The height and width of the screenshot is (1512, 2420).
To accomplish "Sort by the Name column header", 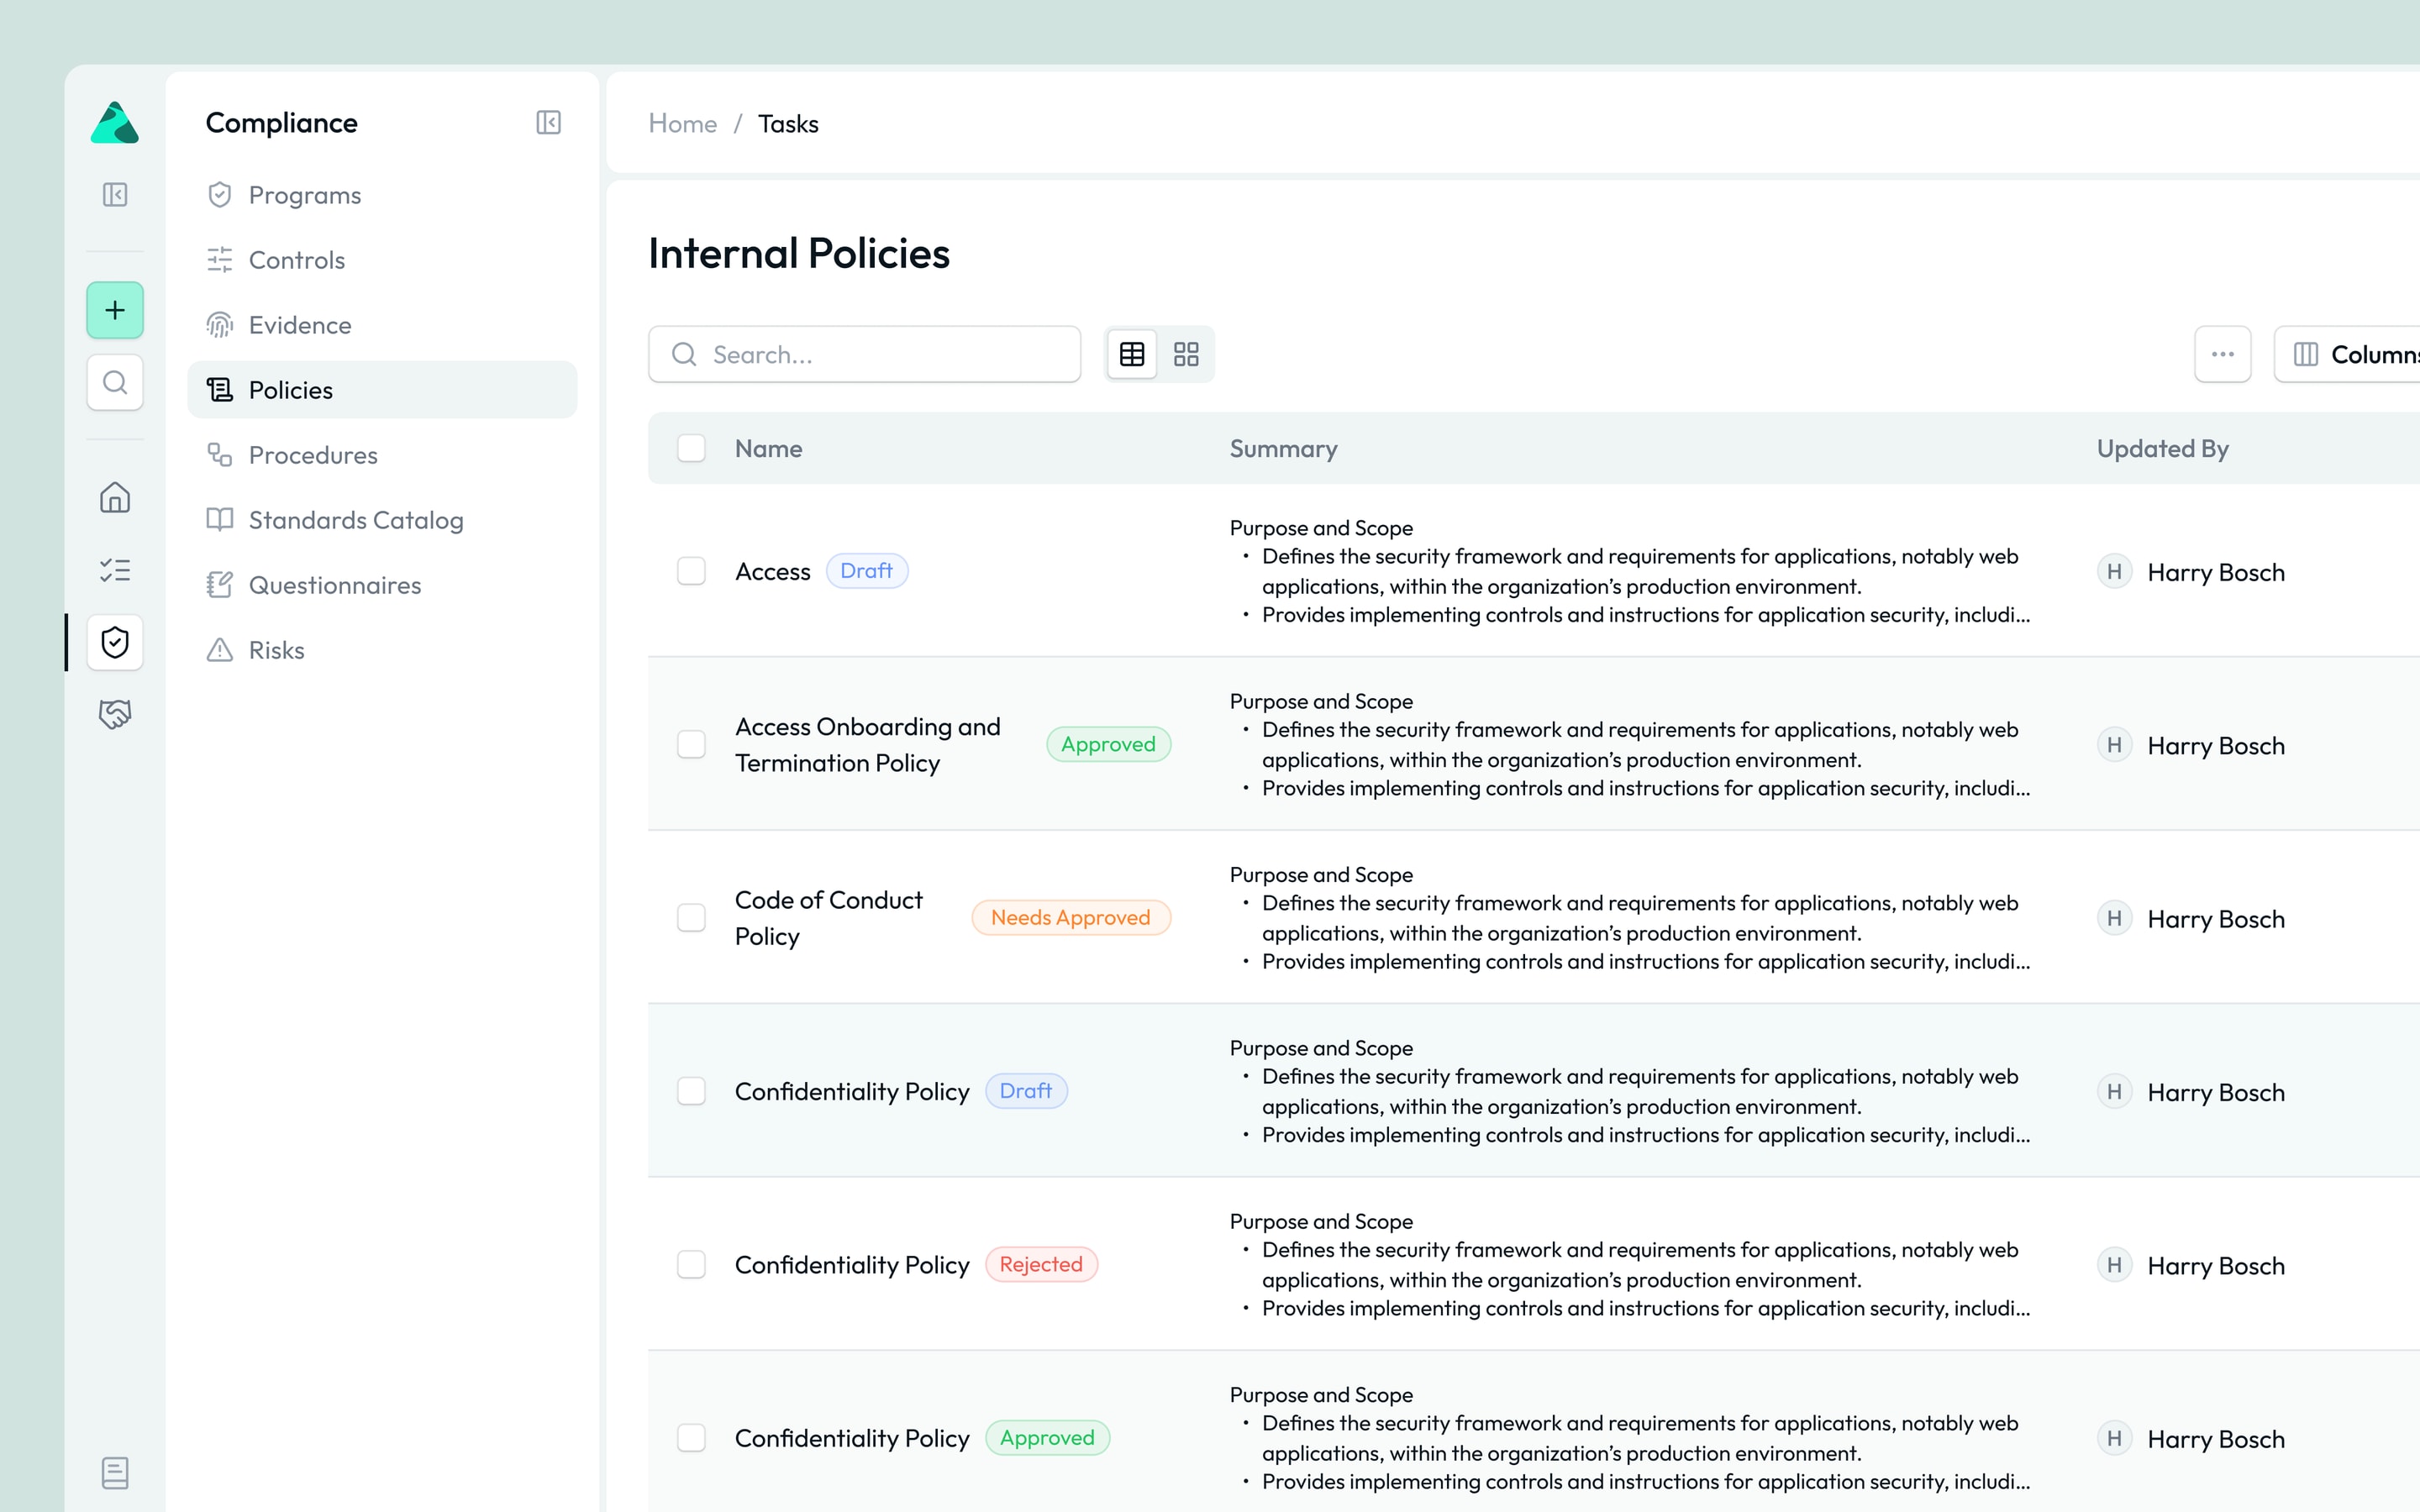I will click(768, 449).
